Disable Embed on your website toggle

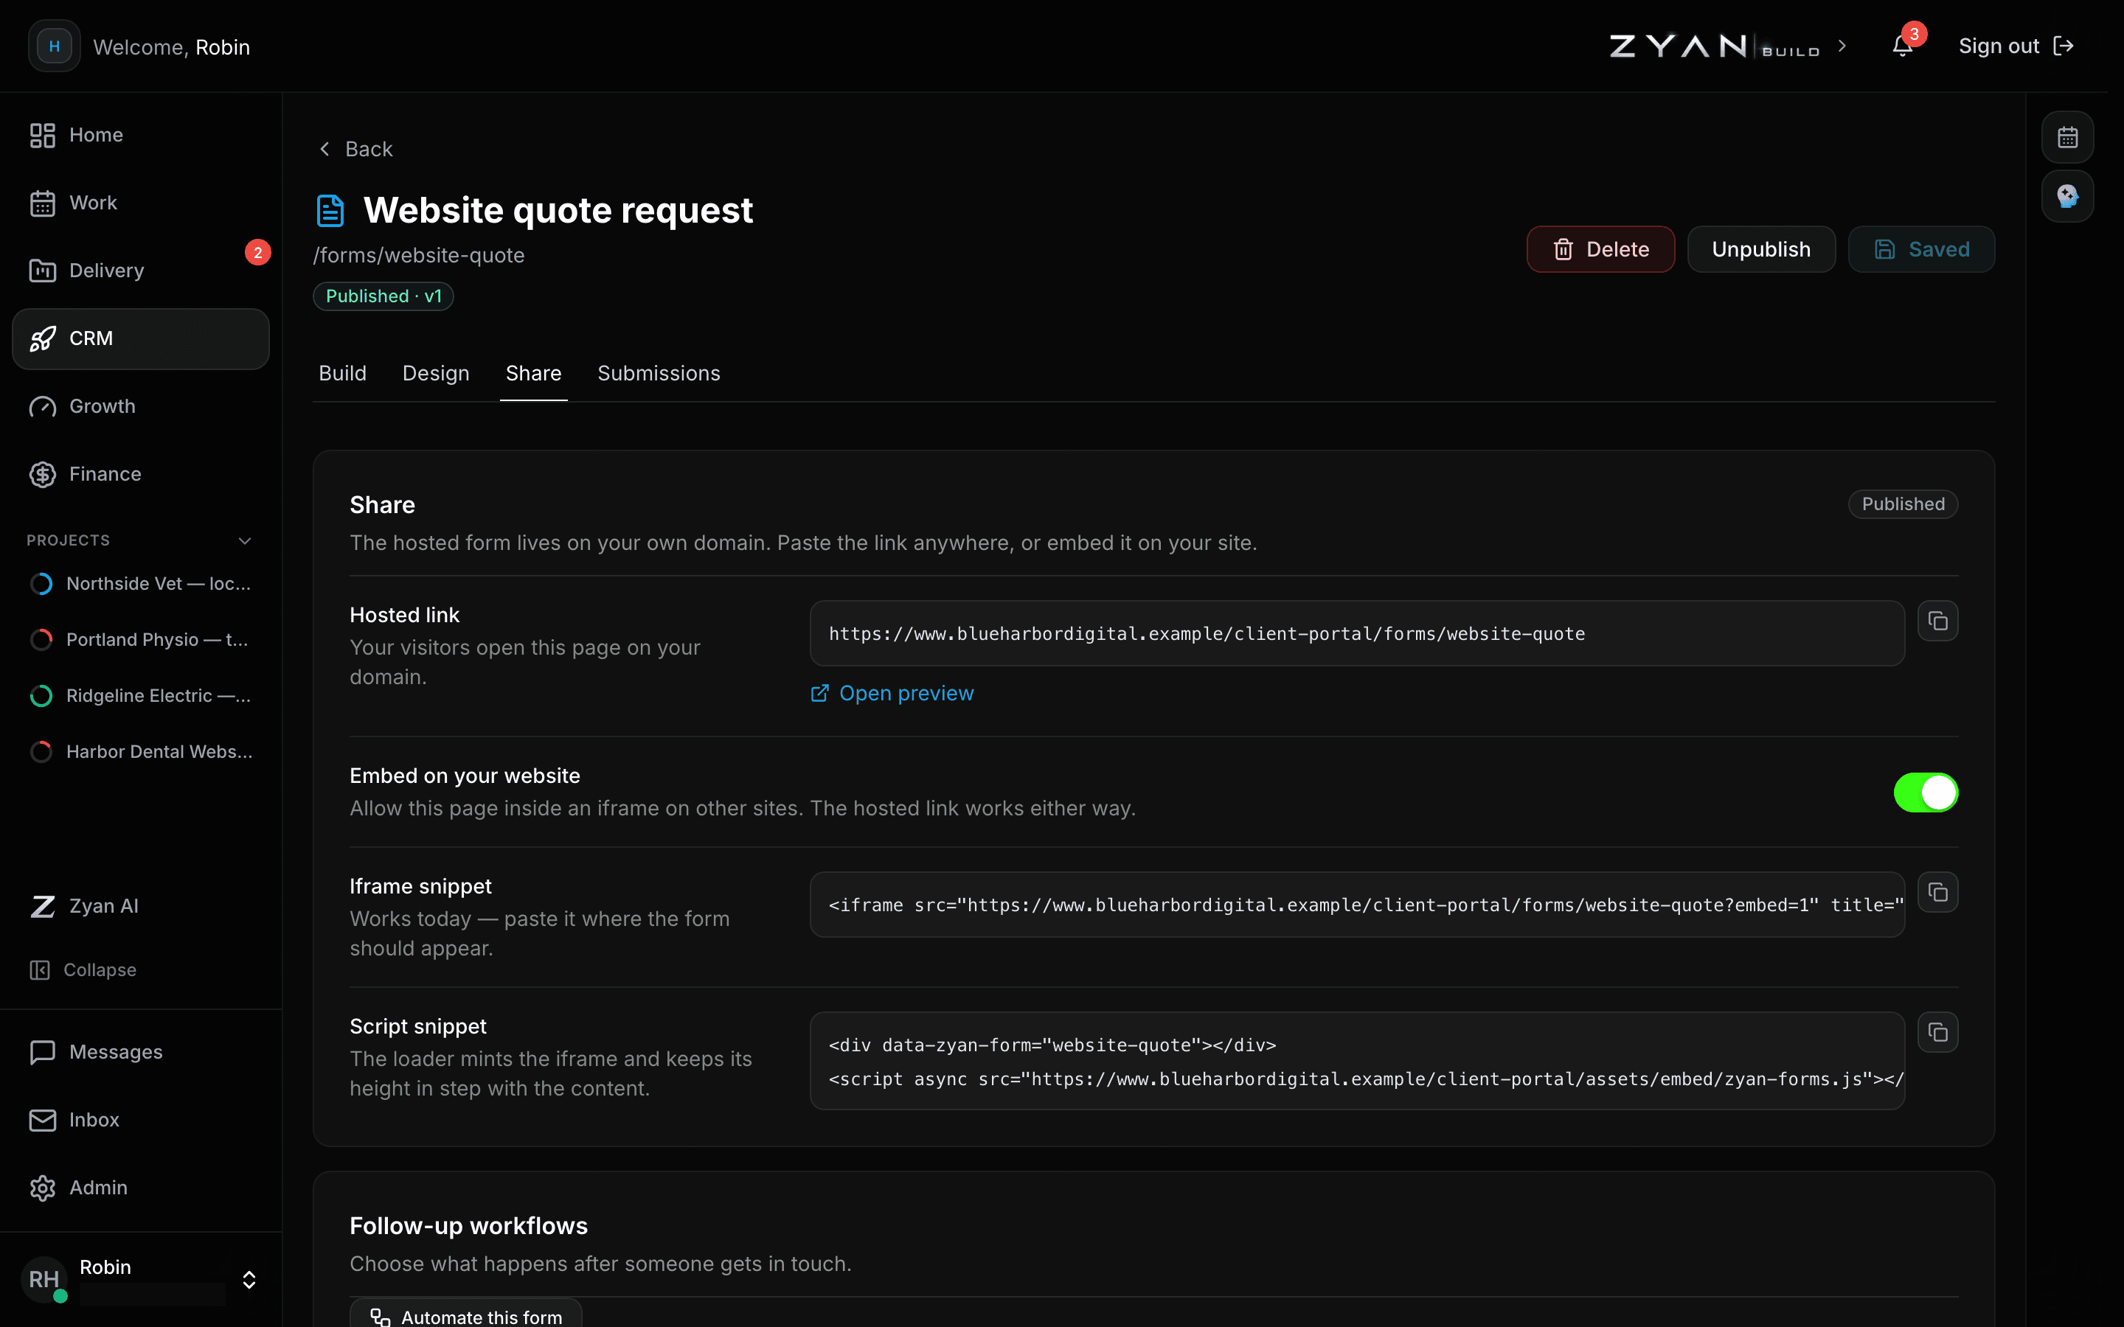coord(1926,793)
